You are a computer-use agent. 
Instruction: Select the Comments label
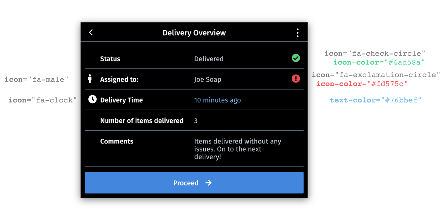click(x=117, y=141)
